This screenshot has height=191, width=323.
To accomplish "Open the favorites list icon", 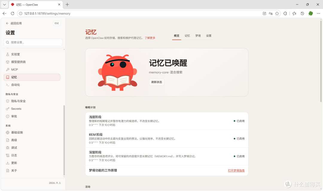I will click(x=294, y=13).
